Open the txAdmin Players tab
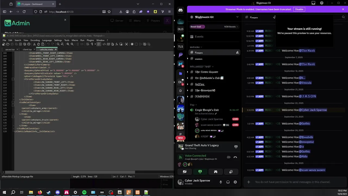348x196 pixels. point(153,21)
